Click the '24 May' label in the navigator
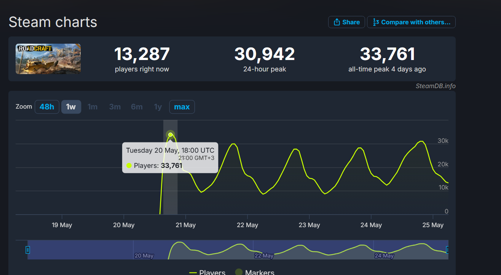501x275 pixels. tap(385, 256)
